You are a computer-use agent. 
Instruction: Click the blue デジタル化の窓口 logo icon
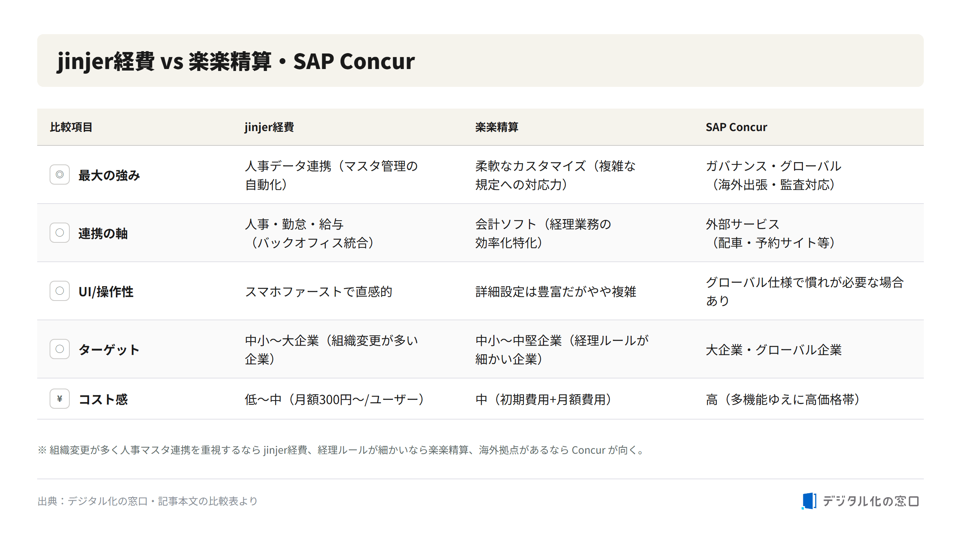click(809, 501)
